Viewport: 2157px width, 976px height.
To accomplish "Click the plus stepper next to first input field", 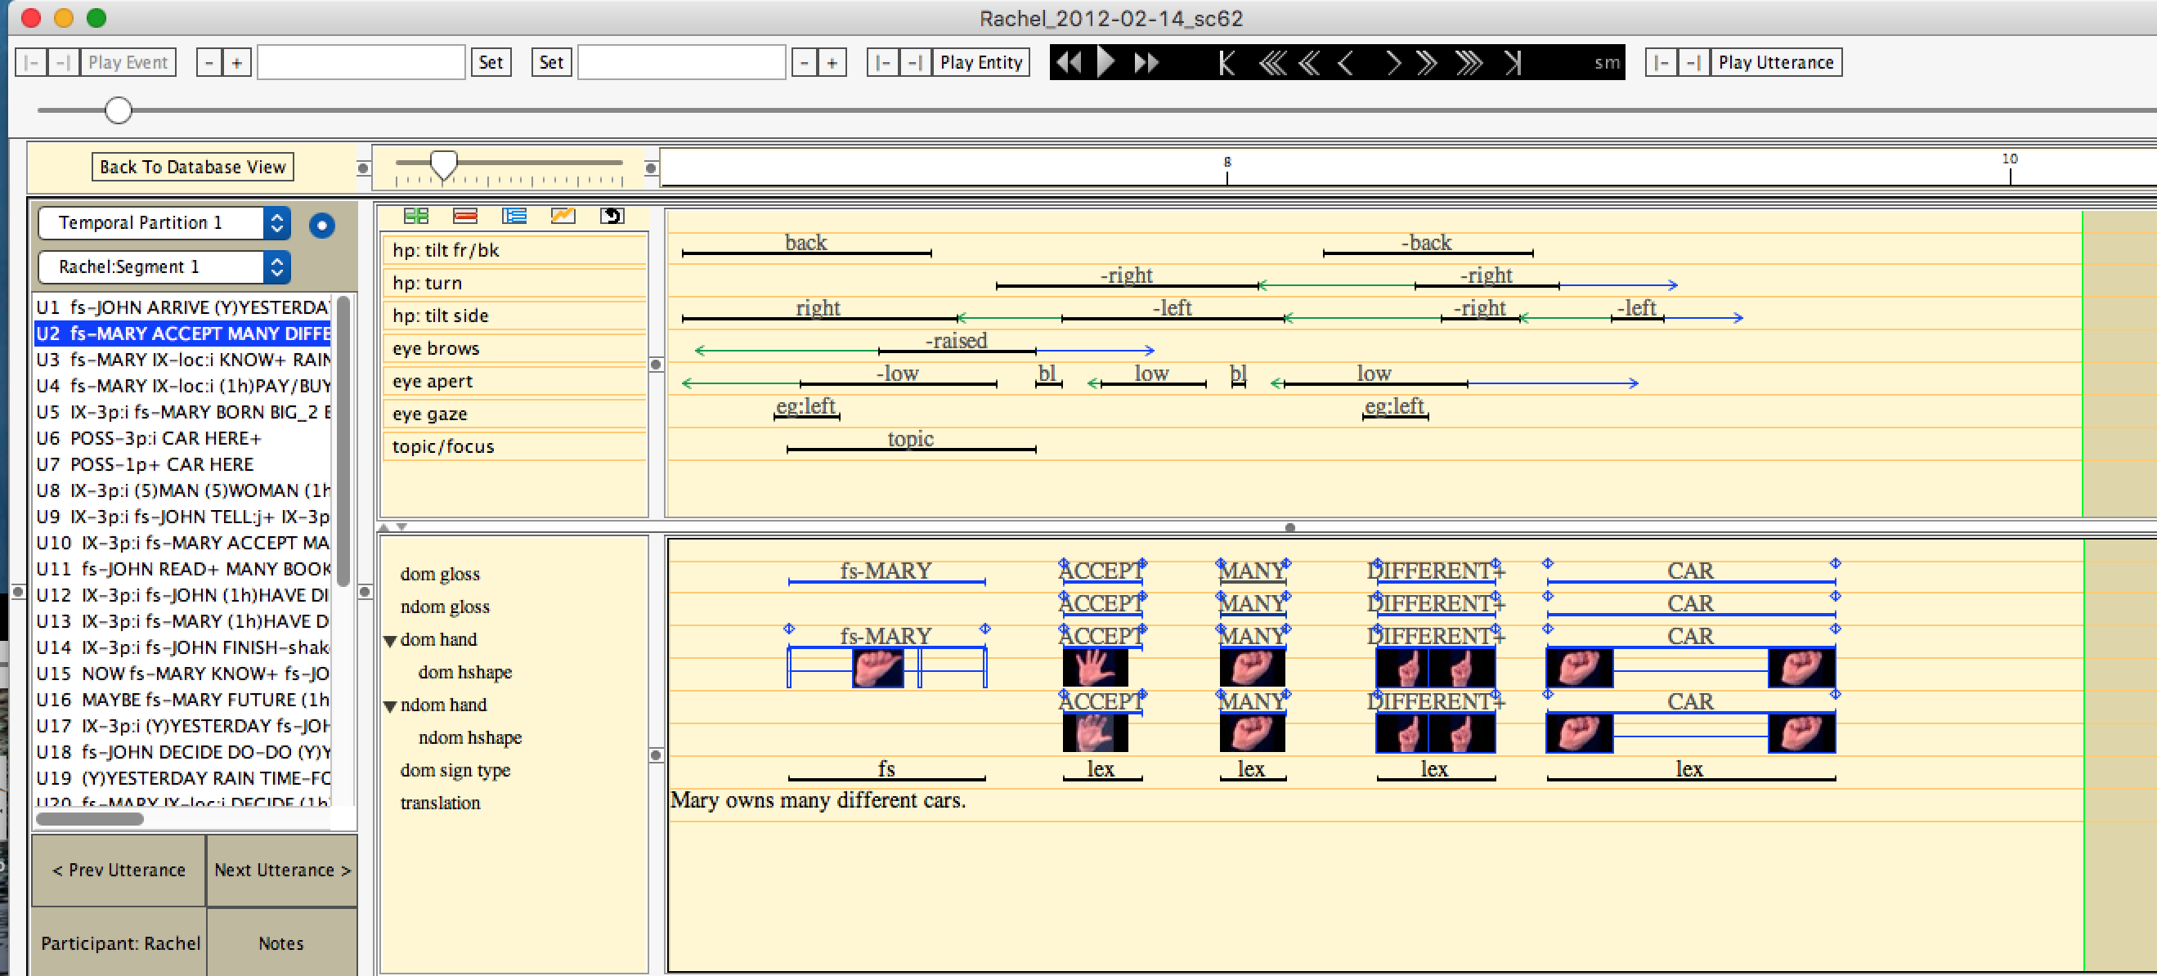I will [237, 62].
